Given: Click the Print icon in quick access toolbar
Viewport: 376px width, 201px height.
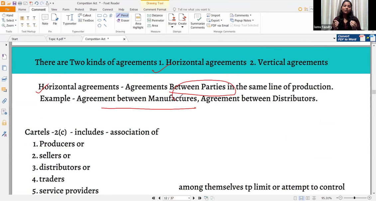Looking at the screenshot, I should [20, 3].
